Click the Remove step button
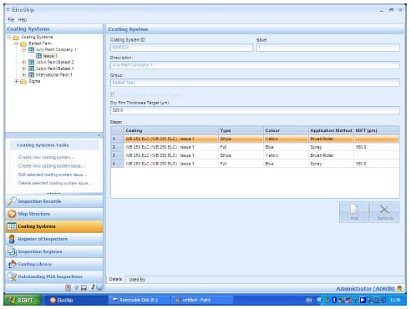The width and height of the screenshot is (411, 309). 385,212
